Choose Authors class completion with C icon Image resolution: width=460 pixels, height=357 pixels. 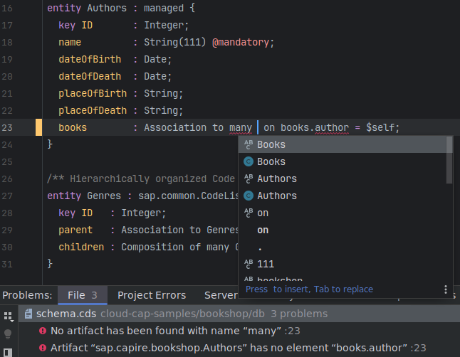pos(342,196)
